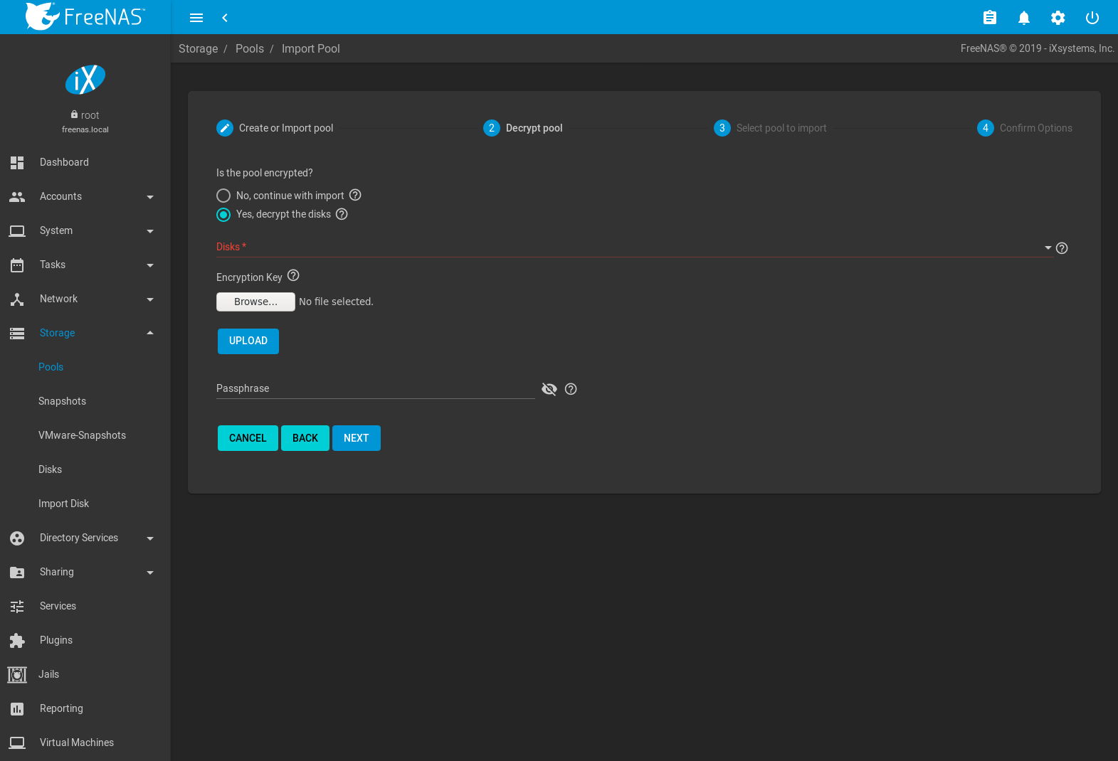Click the task manager clipboard icon
This screenshot has width=1118, height=761.
[989, 18]
